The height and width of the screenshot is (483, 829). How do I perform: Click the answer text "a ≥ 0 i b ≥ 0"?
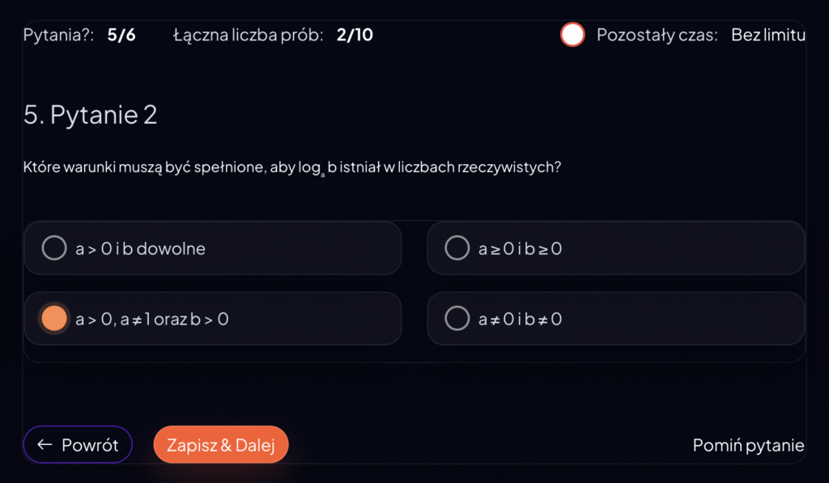point(520,249)
